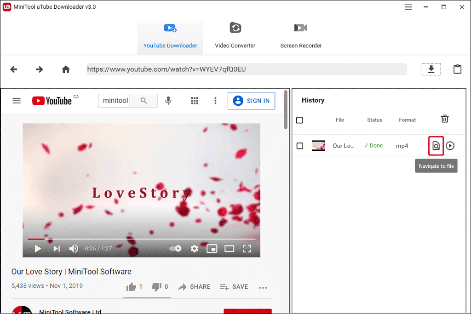Click the URL address bar
This screenshot has width=471, height=314.
pyautogui.click(x=247, y=69)
